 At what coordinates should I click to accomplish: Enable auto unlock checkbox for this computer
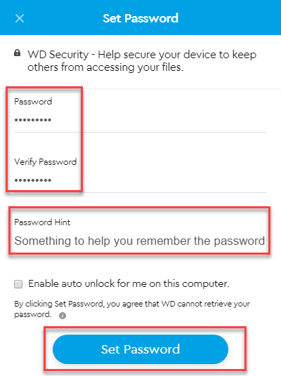[18, 284]
